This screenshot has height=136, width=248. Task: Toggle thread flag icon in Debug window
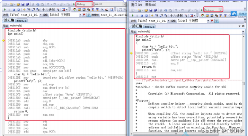pyautogui.click(x=84, y=15)
